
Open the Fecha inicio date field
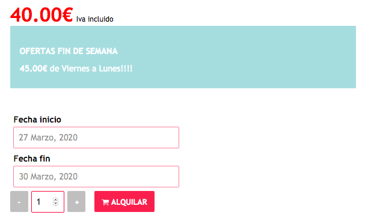tap(96, 138)
